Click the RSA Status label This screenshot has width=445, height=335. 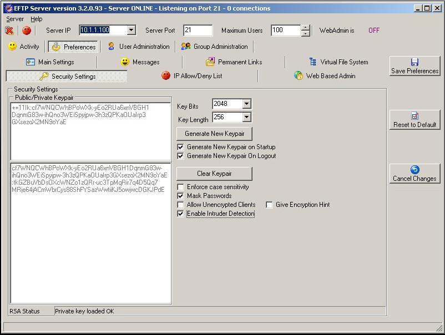click(24, 311)
